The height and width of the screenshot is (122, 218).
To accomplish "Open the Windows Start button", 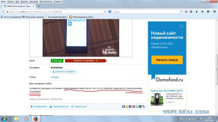I will [4, 119].
